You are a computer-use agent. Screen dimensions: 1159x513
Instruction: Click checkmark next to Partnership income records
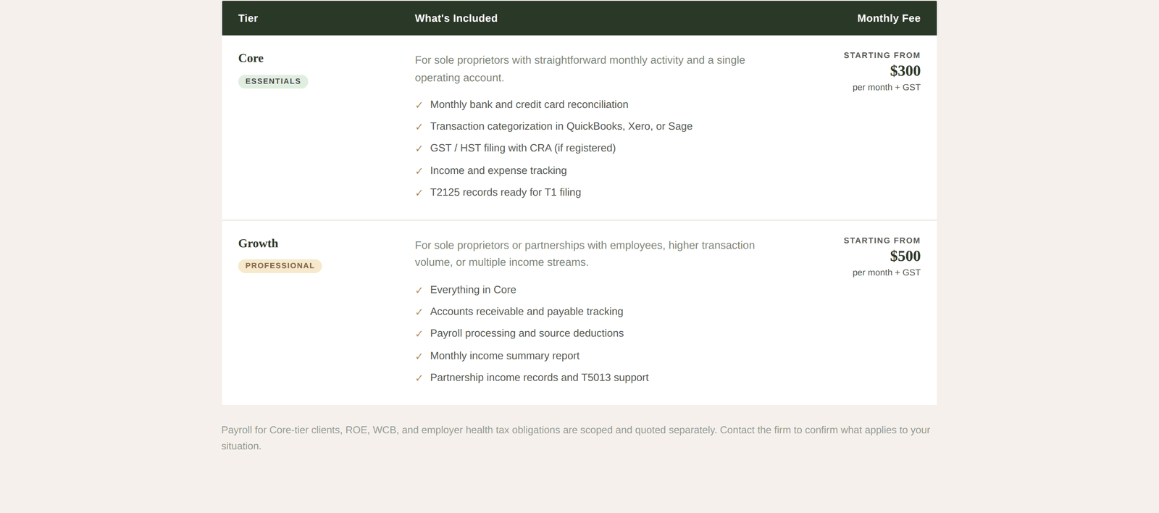[x=419, y=378]
